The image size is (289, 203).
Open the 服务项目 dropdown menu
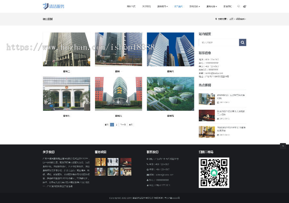click(162, 6)
